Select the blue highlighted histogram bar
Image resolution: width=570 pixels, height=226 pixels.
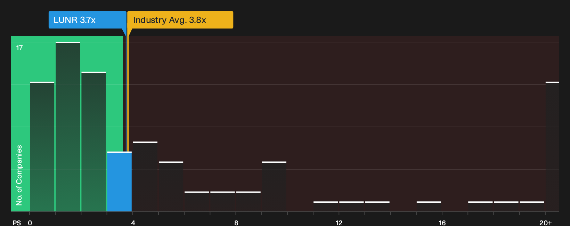pos(119,182)
